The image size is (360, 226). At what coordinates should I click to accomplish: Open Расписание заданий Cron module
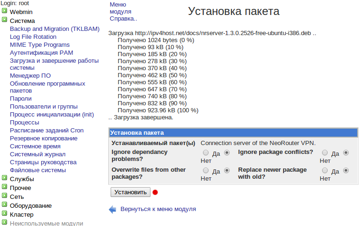coord(46,131)
